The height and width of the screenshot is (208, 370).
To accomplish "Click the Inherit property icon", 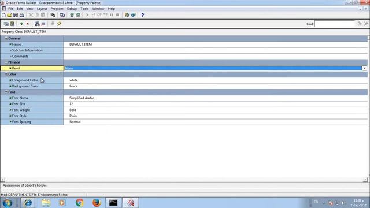I will [43, 24].
